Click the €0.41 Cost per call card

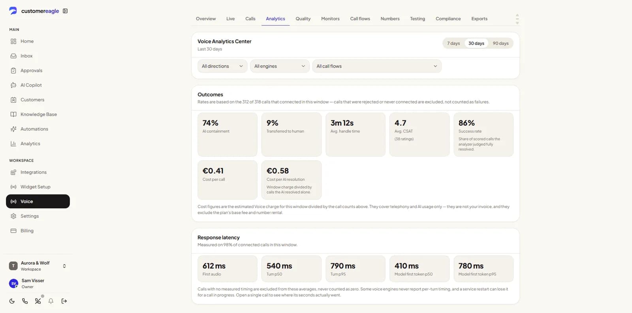[228, 180]
